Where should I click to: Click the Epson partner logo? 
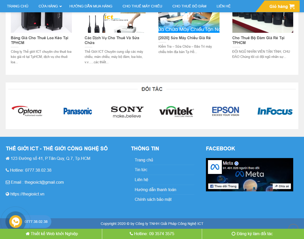pos(225,111)
